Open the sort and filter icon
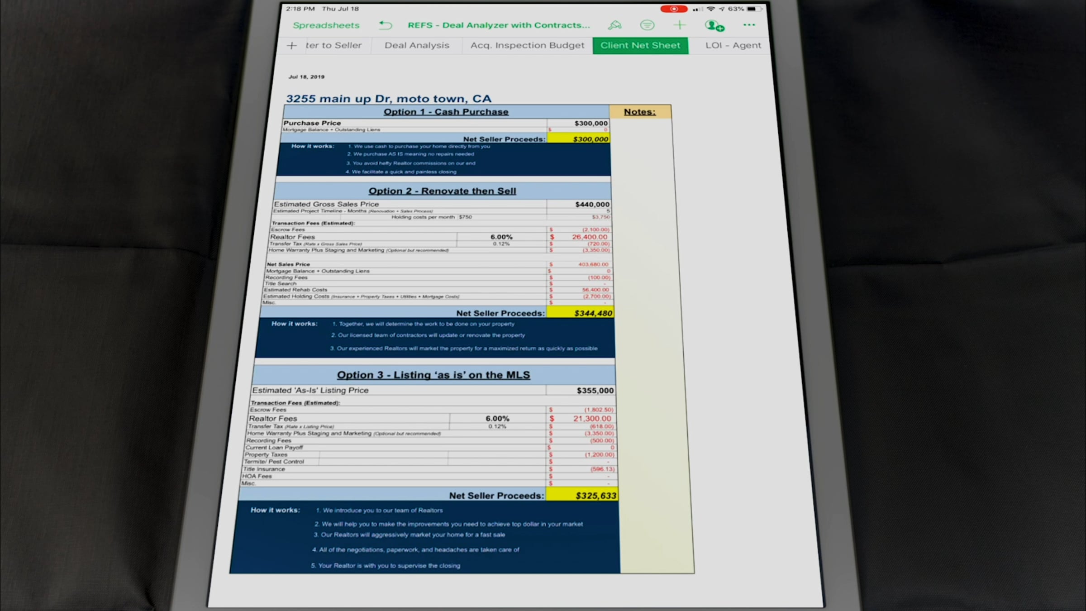1086x611 pixels. click(647, 25)
